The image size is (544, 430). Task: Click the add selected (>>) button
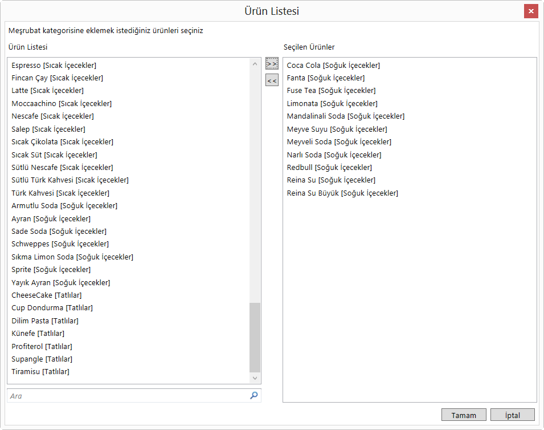(272, 63)
